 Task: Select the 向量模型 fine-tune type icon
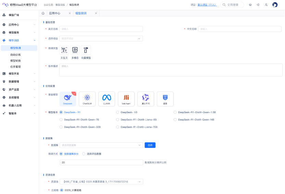click(x=86, y=50)
